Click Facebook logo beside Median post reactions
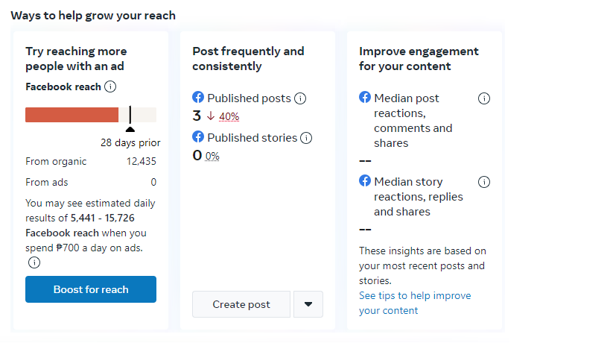The height and width of the screenshot is (343, 610). click(365, 97)
